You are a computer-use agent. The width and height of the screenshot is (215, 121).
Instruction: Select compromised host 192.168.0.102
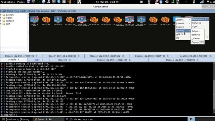pos(129,20)
